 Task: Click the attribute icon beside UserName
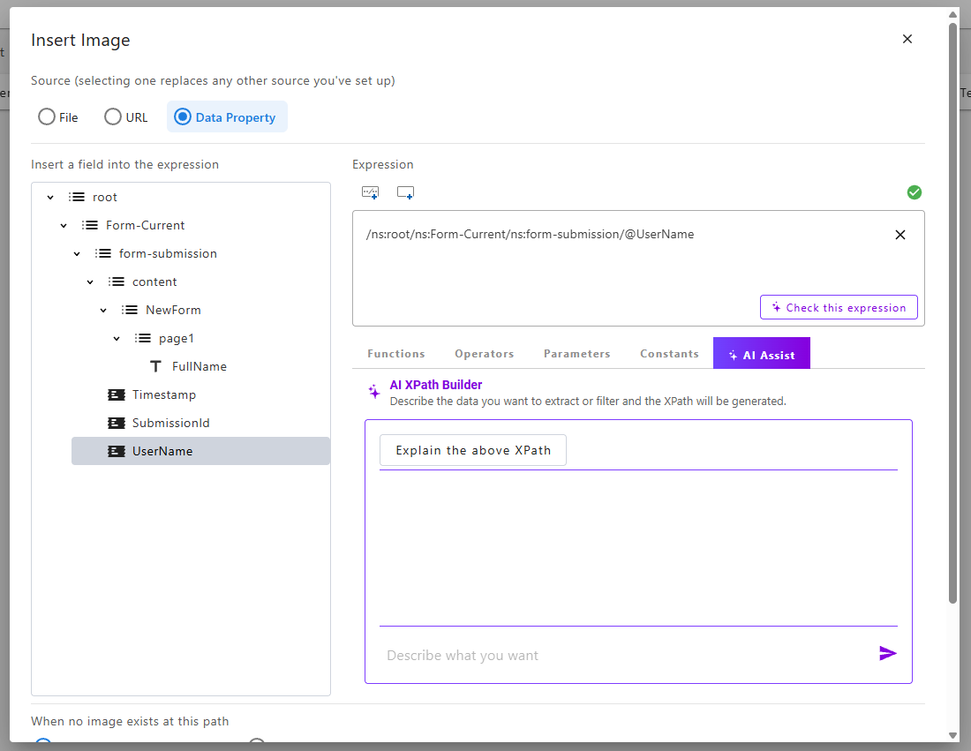(117, 451)
